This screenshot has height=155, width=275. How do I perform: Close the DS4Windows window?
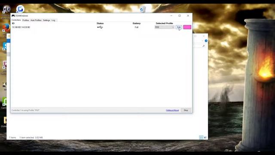pos(188,15)
